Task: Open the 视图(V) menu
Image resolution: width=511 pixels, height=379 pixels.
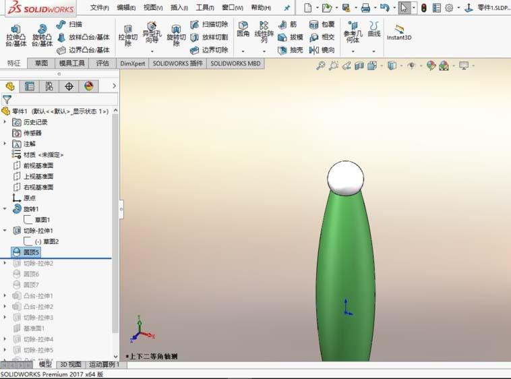Action: [153, 7]
